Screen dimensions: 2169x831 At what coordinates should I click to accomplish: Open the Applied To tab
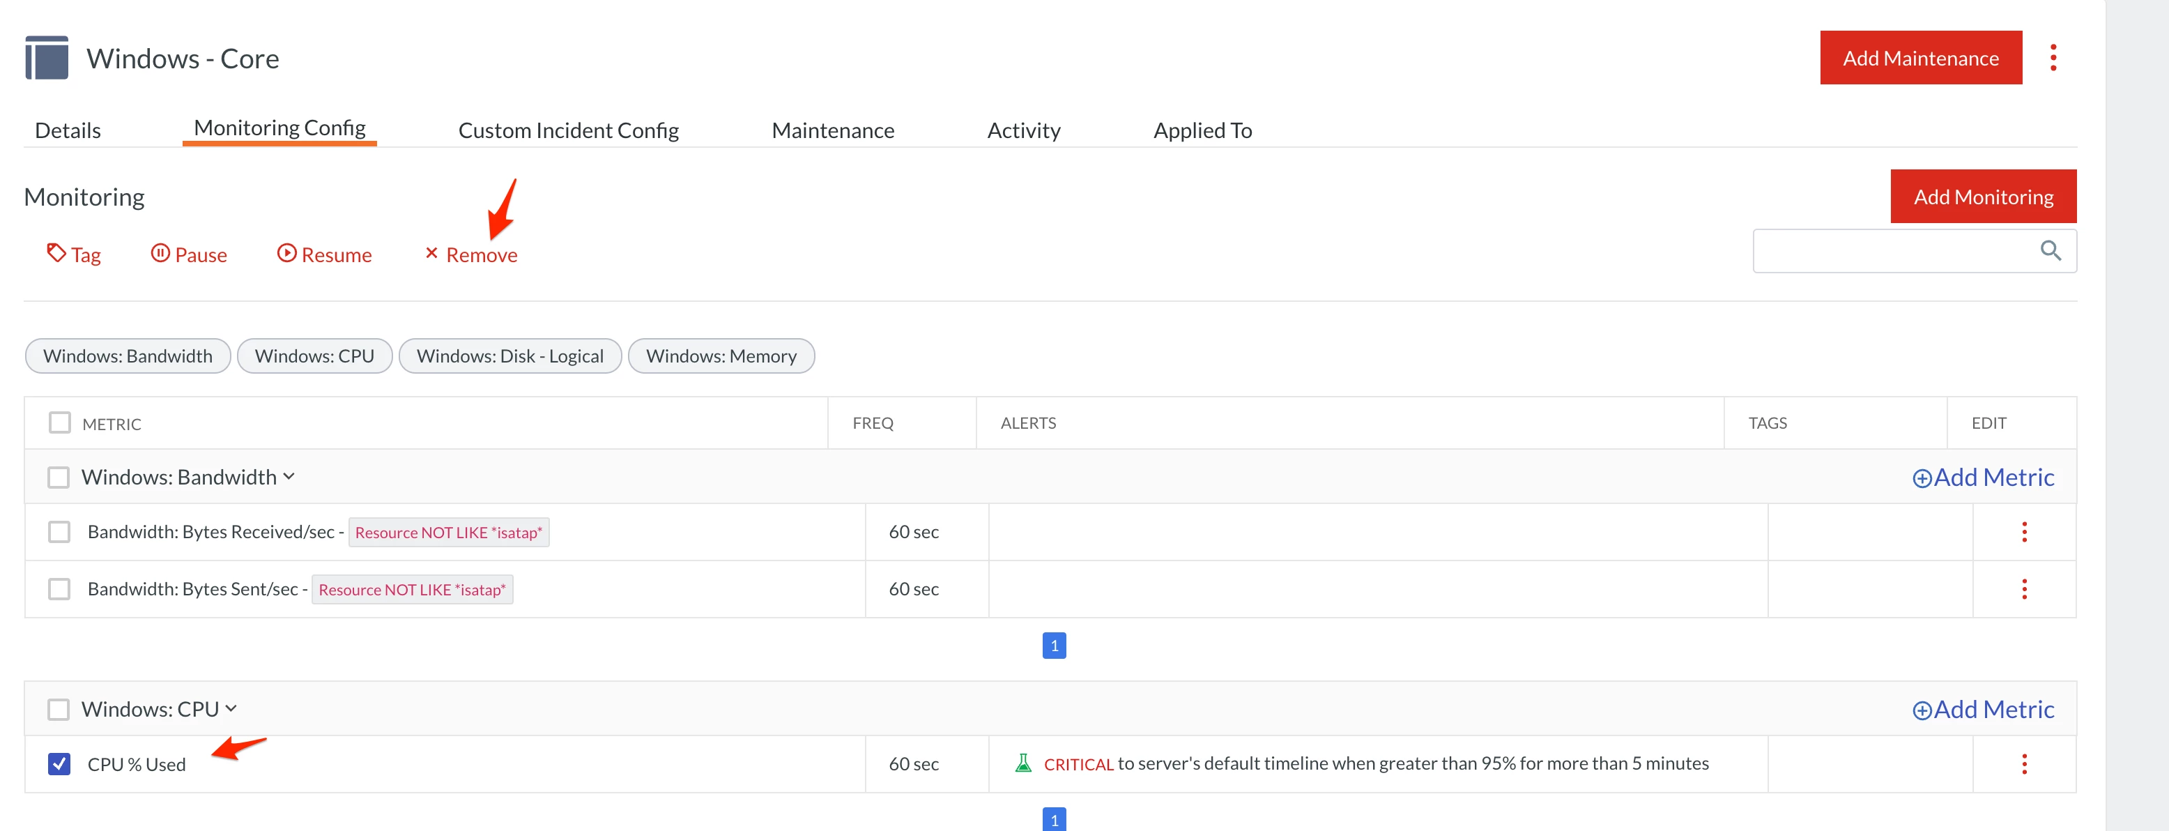point(1202,130)
